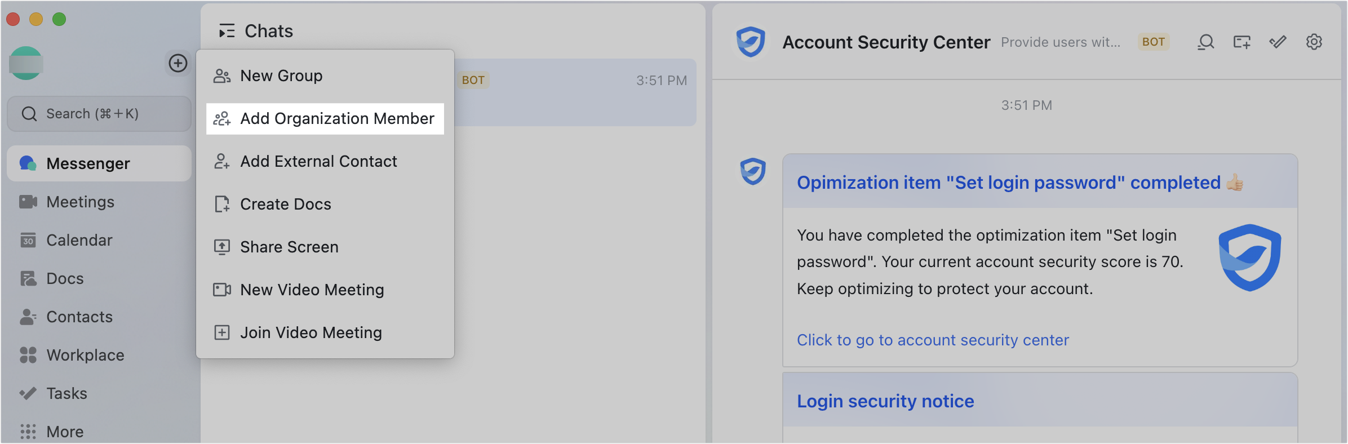Expand the More section in the sidebar
This screenshot has width=1348, height=444.
(x=64, y=431)
